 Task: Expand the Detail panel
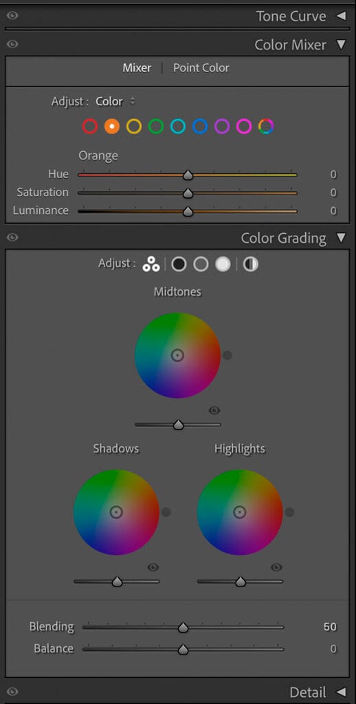pos(341,692)
